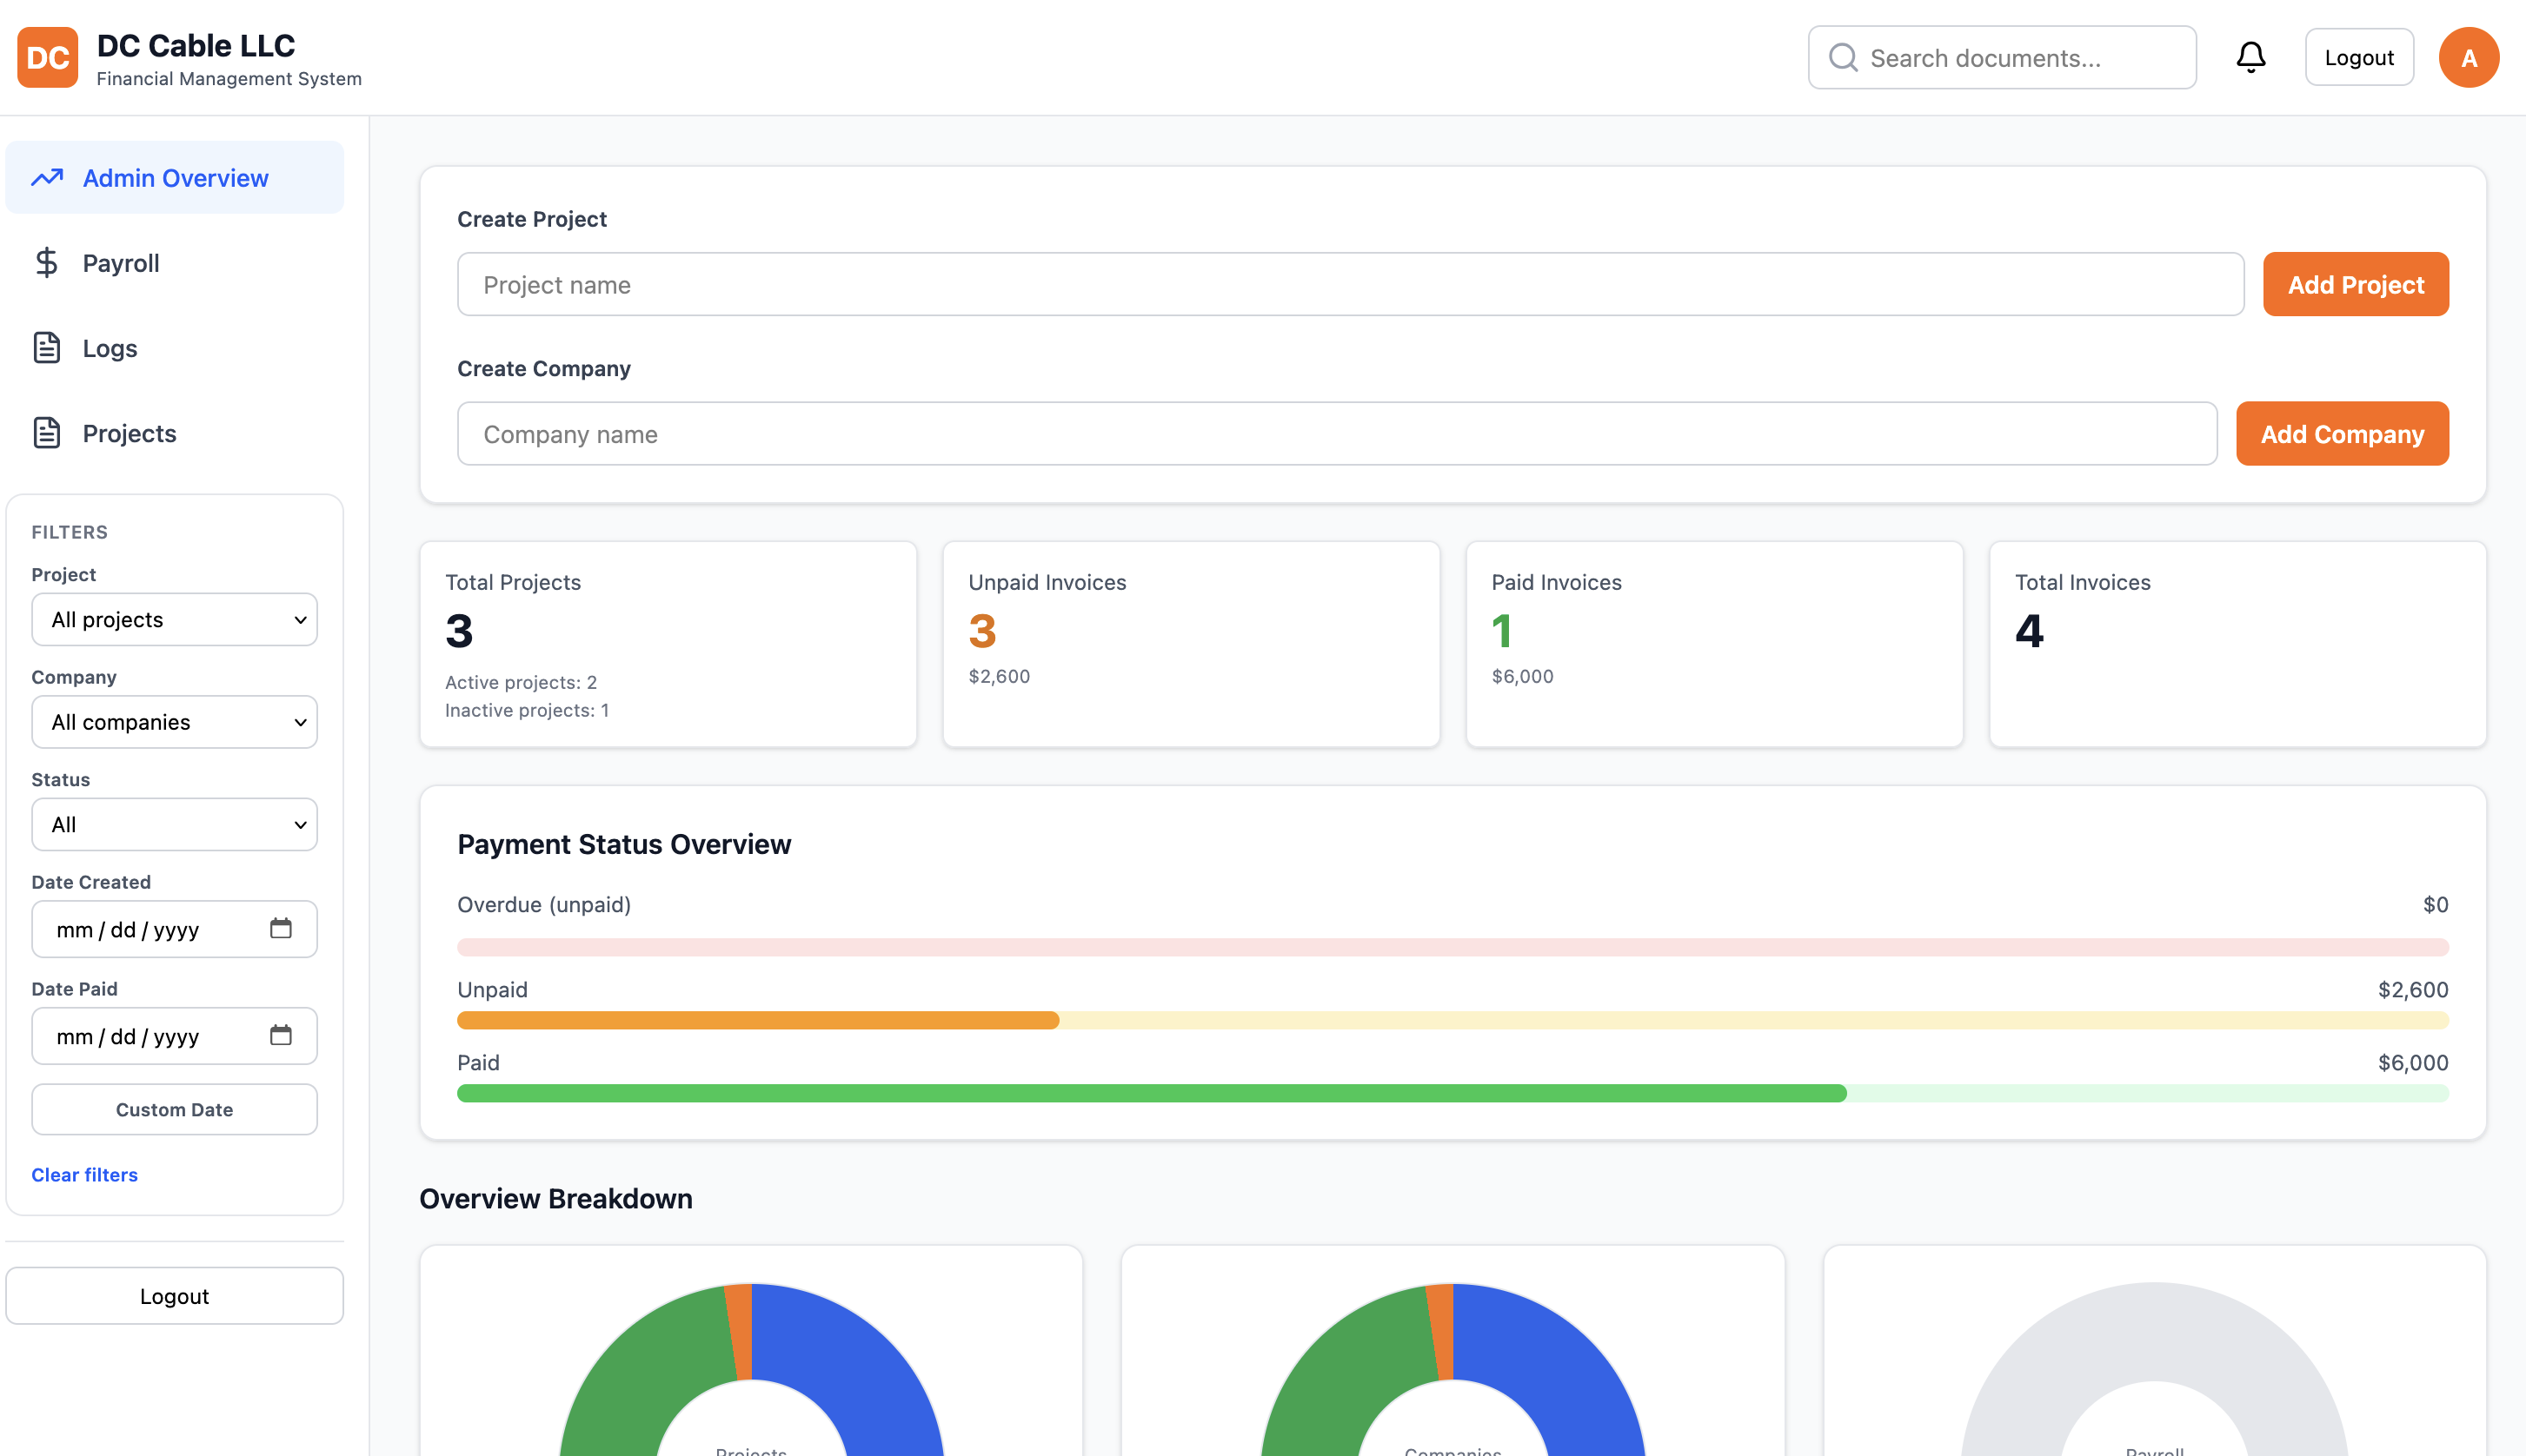Click the trending-up icon beside Admin Overview
The image size is (2526, 1456).
(x=48, y=177)
